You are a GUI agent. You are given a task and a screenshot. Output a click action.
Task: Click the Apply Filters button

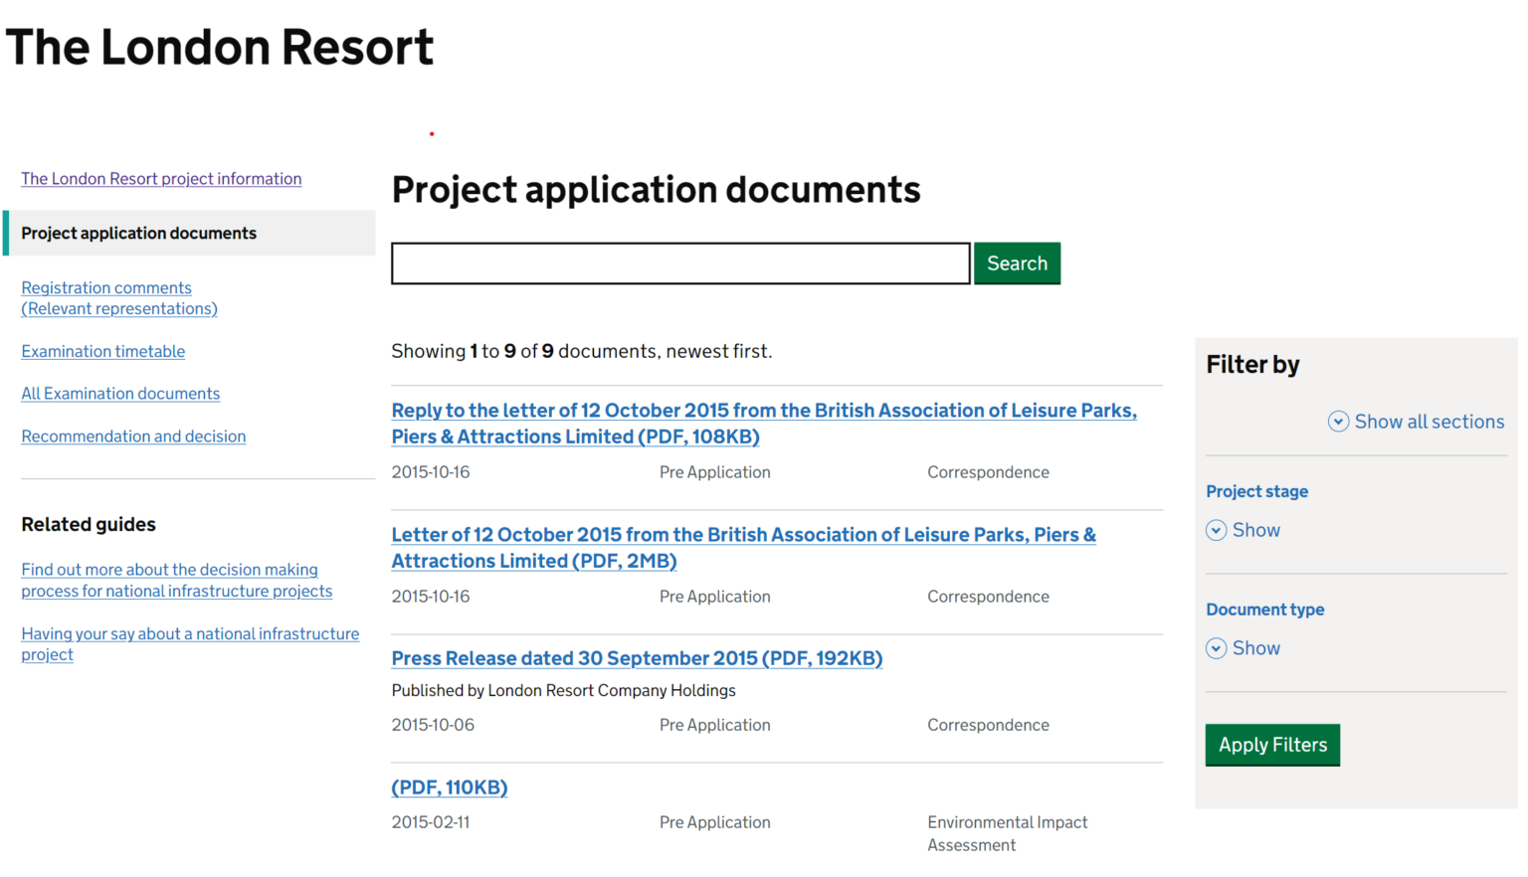pyautogui.click(x=1271, y=745)
